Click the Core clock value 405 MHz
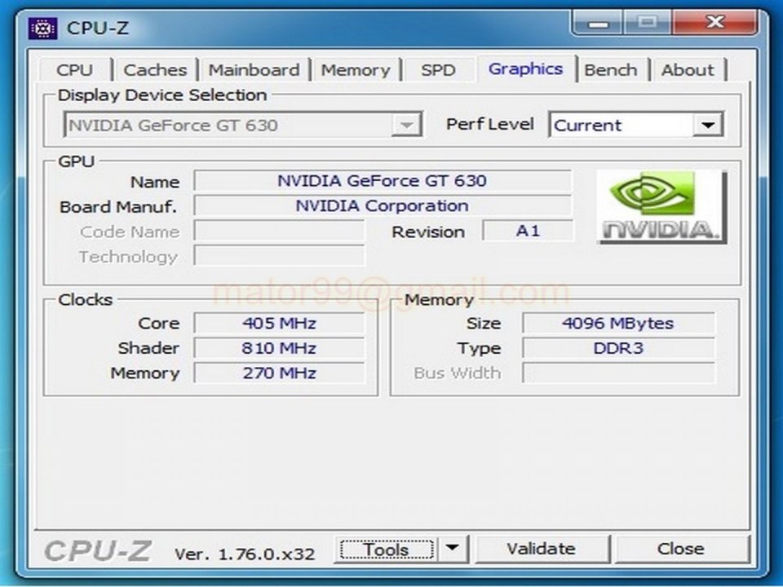Screen dimensions: 783x587 click(x=279, y=324)
